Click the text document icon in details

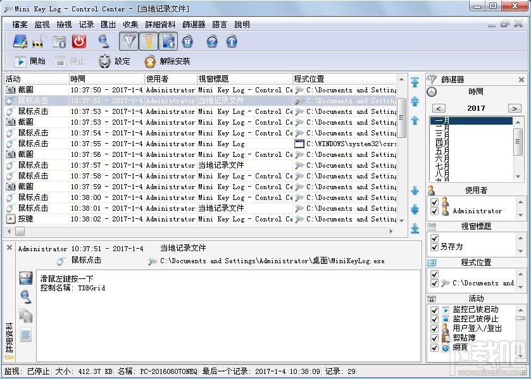coord(26,335)
